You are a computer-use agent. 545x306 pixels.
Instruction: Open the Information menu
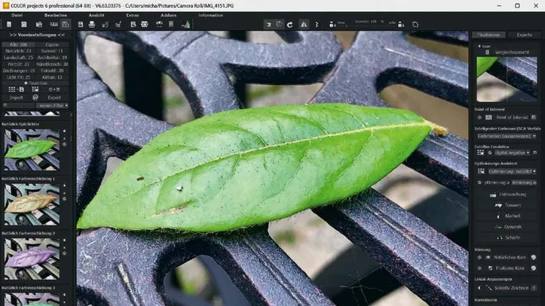point(211,15)
